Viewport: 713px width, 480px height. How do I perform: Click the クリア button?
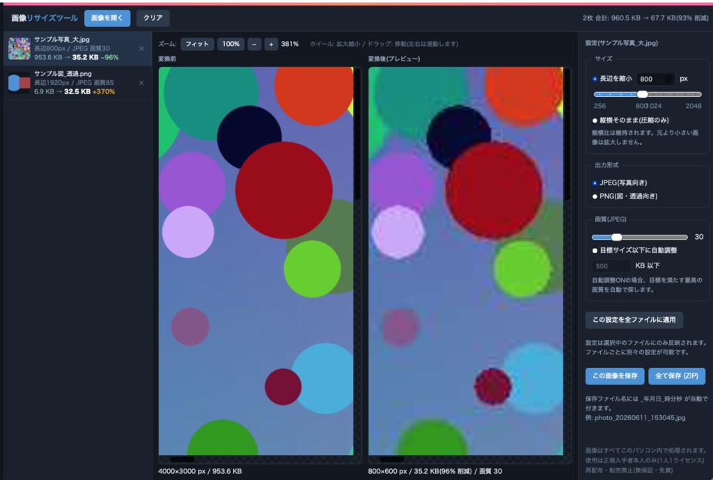pos(152,18)
